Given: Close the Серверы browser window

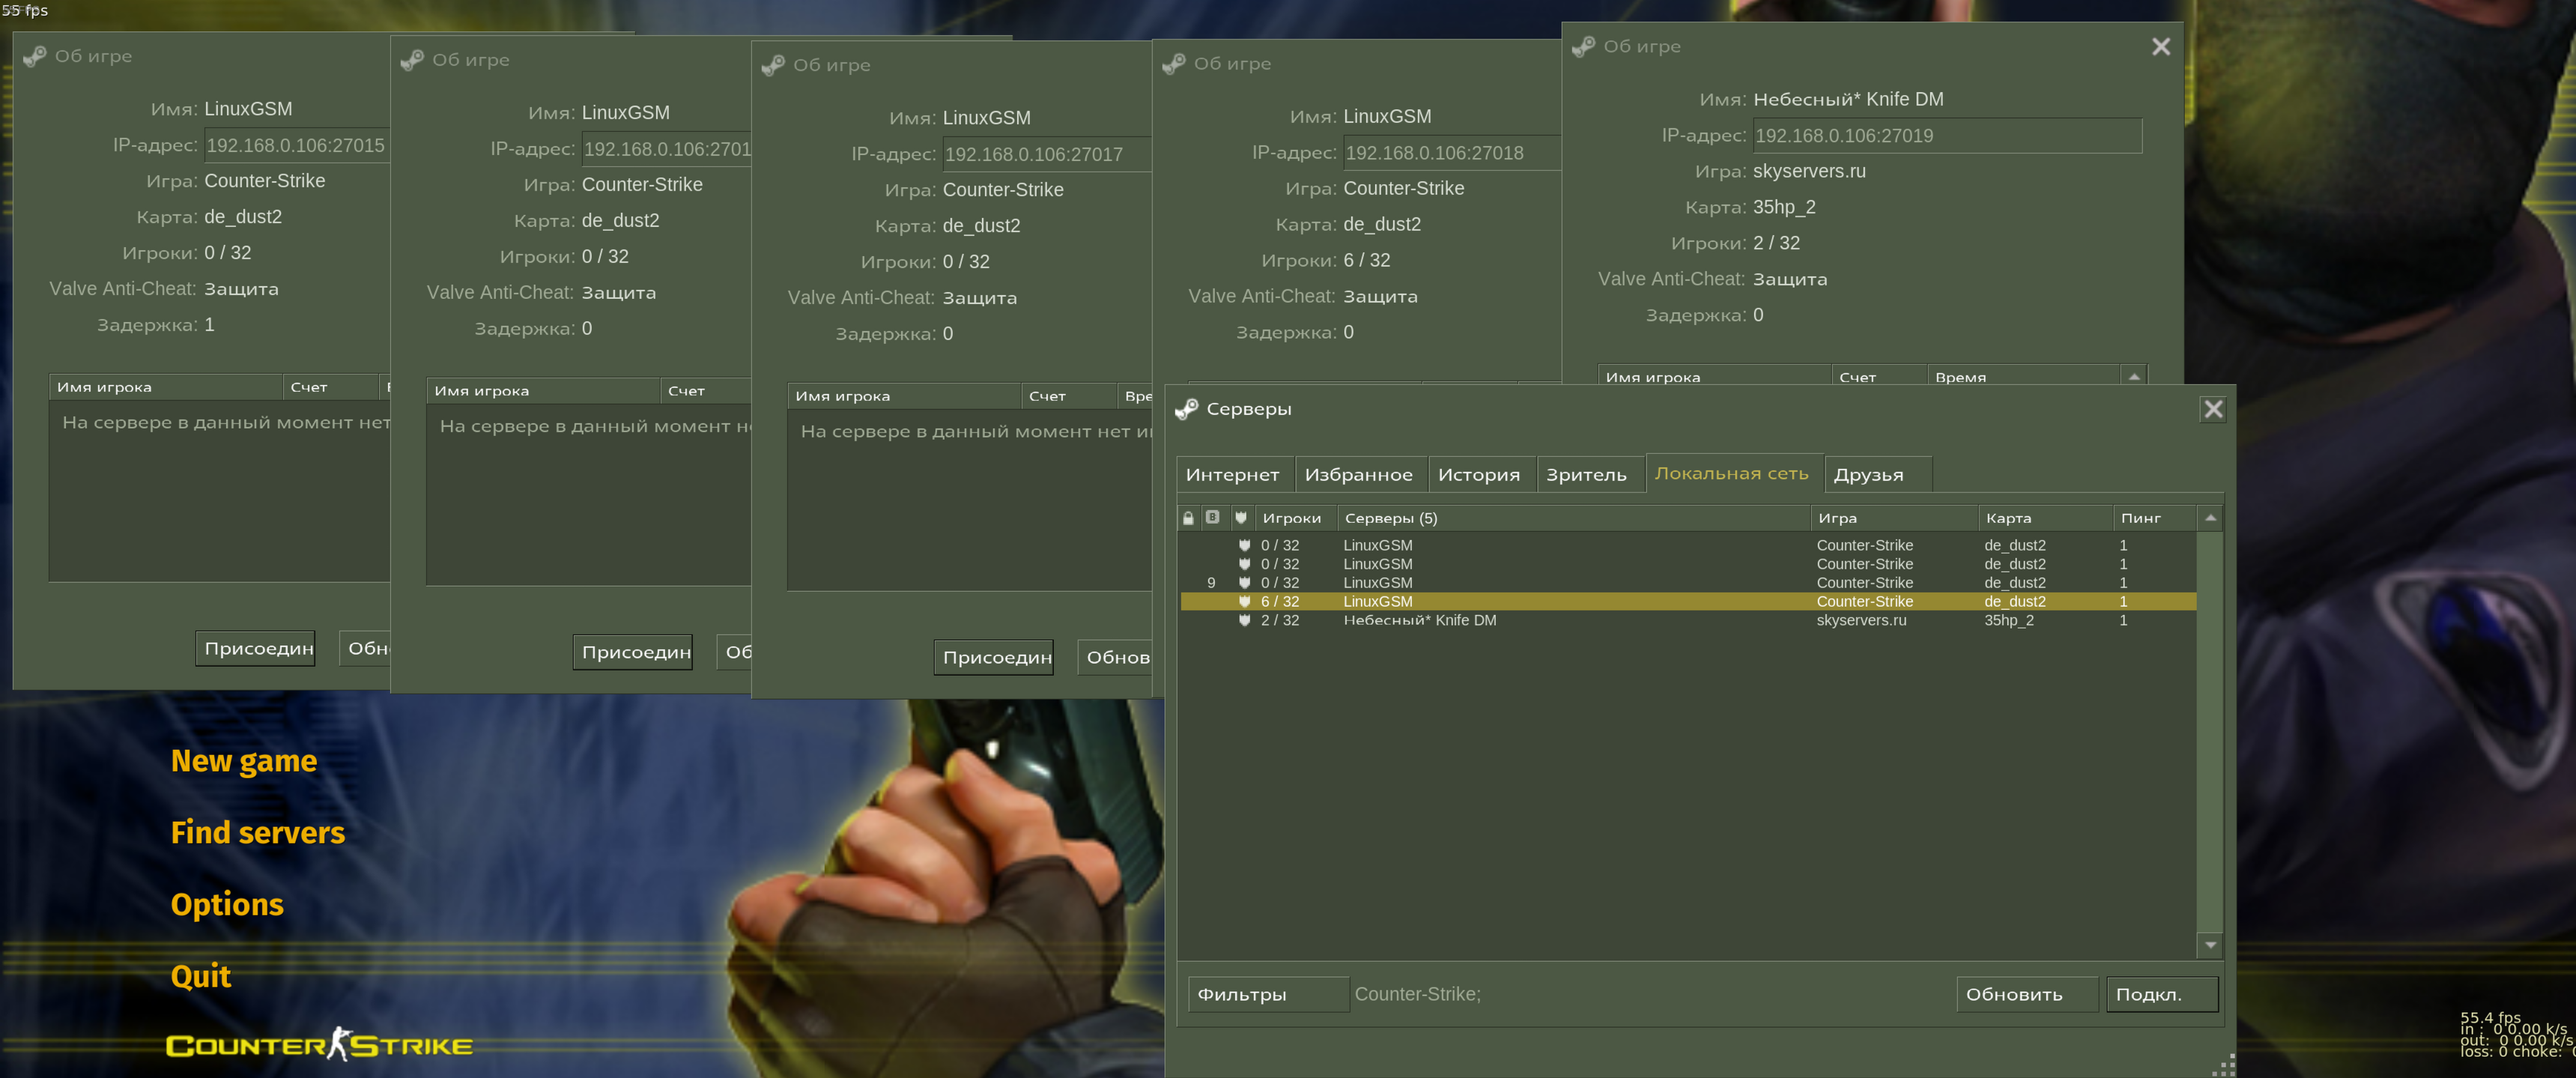Looking at the screenshot, I should point(2213,409).
